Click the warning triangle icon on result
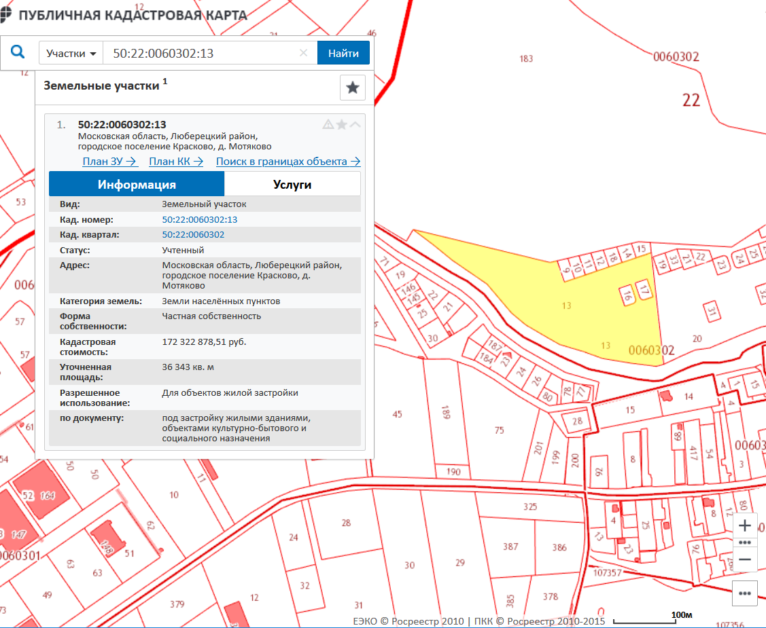Image resolution: width=766 pixels, height=628 pixels. click(x=328, y=124)
